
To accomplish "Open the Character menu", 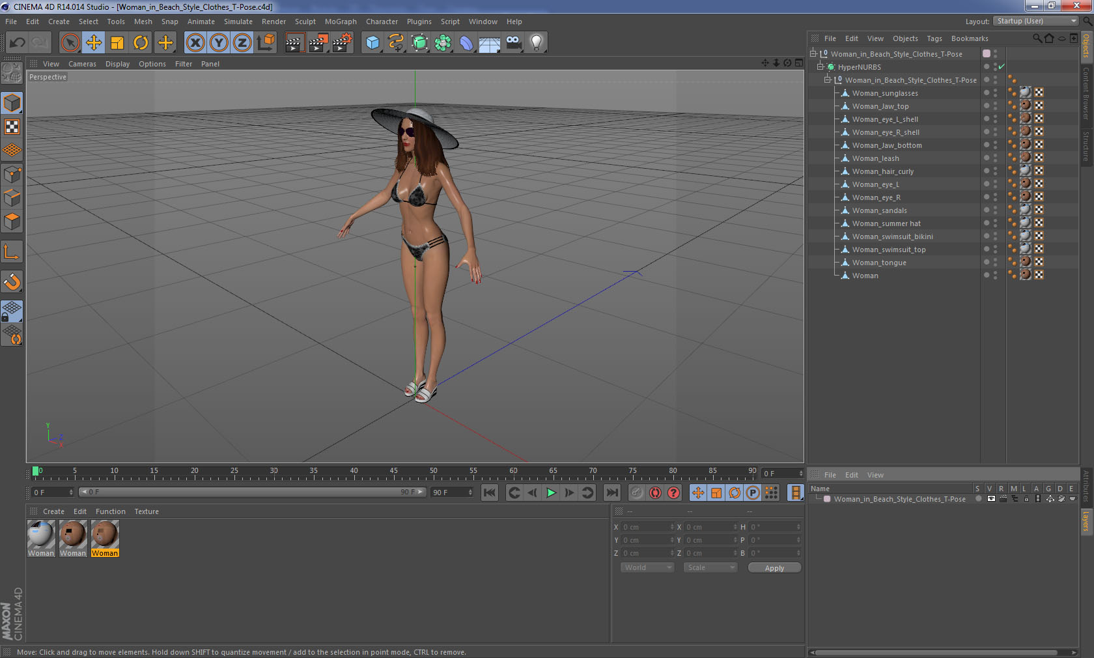I will click(x=382, y=21).
